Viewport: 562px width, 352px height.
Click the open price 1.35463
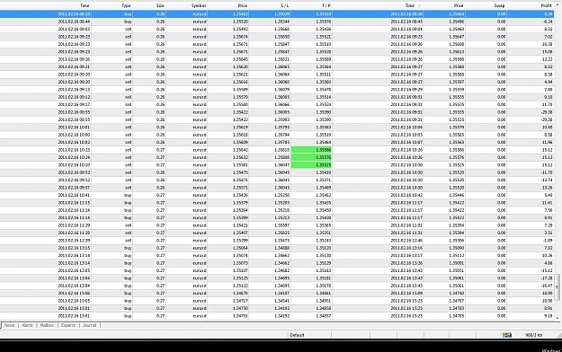240,14
